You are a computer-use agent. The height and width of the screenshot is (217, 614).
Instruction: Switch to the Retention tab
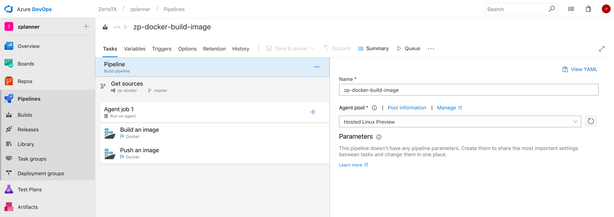214,49
